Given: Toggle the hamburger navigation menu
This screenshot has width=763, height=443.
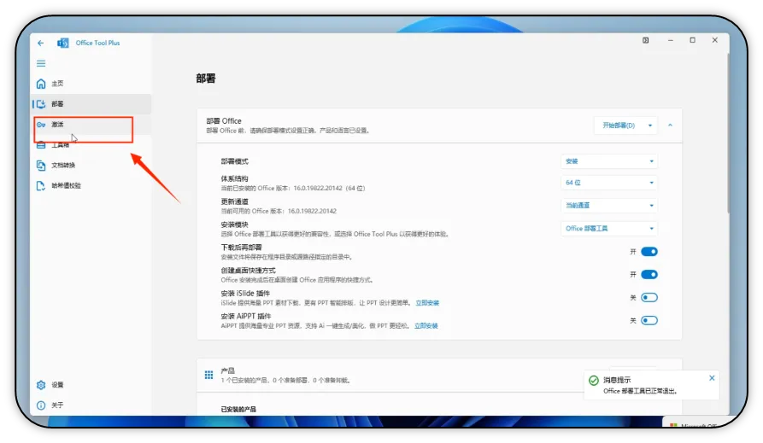Looking at the screenshot, I should tap(41, 64).
